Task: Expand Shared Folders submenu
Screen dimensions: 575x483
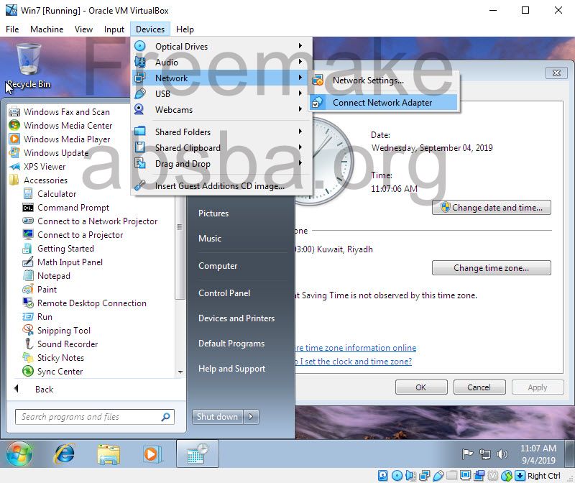Action: (x=222, y=132)
